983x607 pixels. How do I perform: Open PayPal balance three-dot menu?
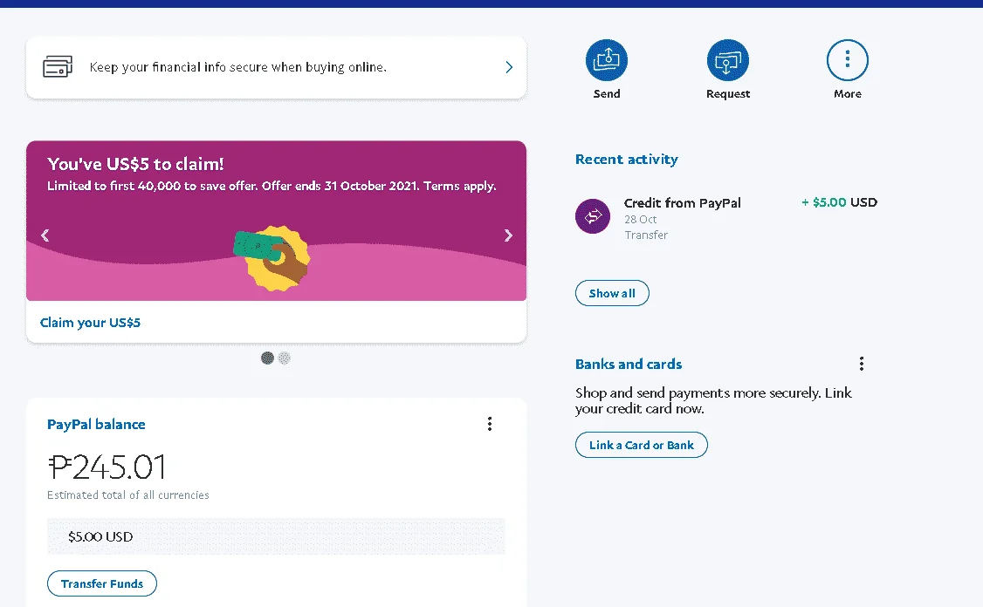[490, 424]
